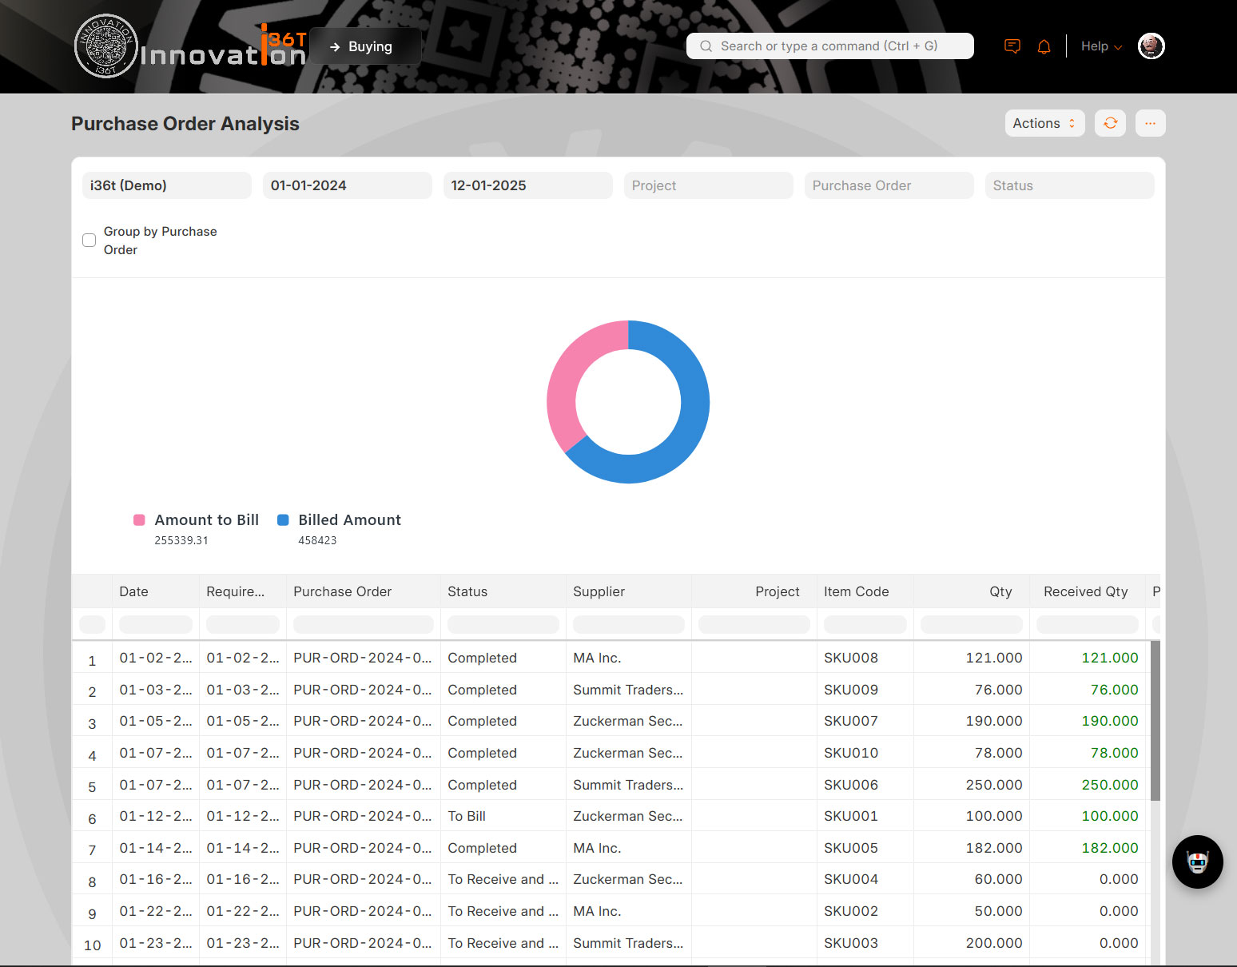Open the chatbot robot assistant
Viewport: 1237px width, 967px height.
pyautogui.click(x=1197, y=862)
